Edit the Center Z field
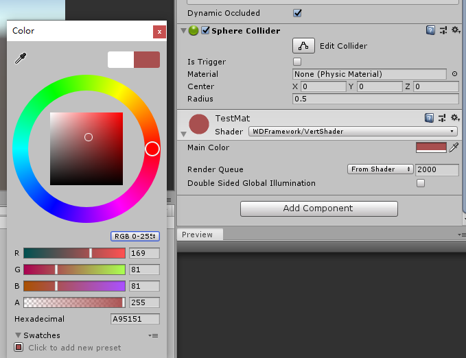 click(436, 86)
